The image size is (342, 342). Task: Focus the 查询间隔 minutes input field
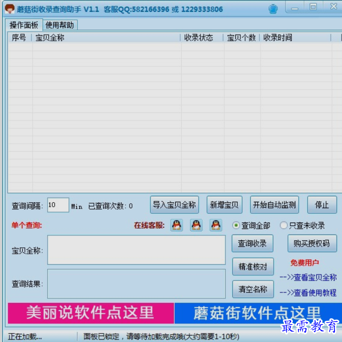[58, 205]
